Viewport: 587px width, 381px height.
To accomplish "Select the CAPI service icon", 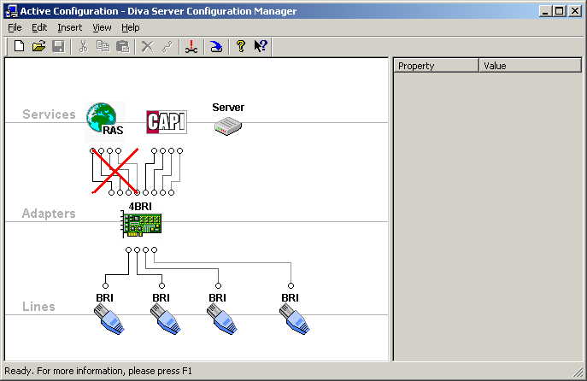I will point(167,122).
